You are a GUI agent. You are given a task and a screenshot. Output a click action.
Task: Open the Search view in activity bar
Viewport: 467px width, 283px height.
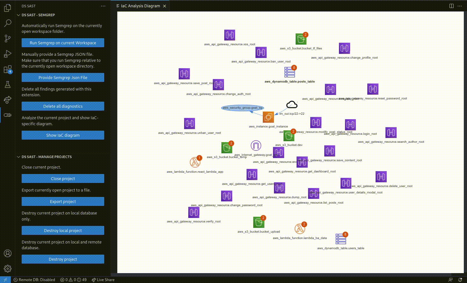click(x=8, y=23)
